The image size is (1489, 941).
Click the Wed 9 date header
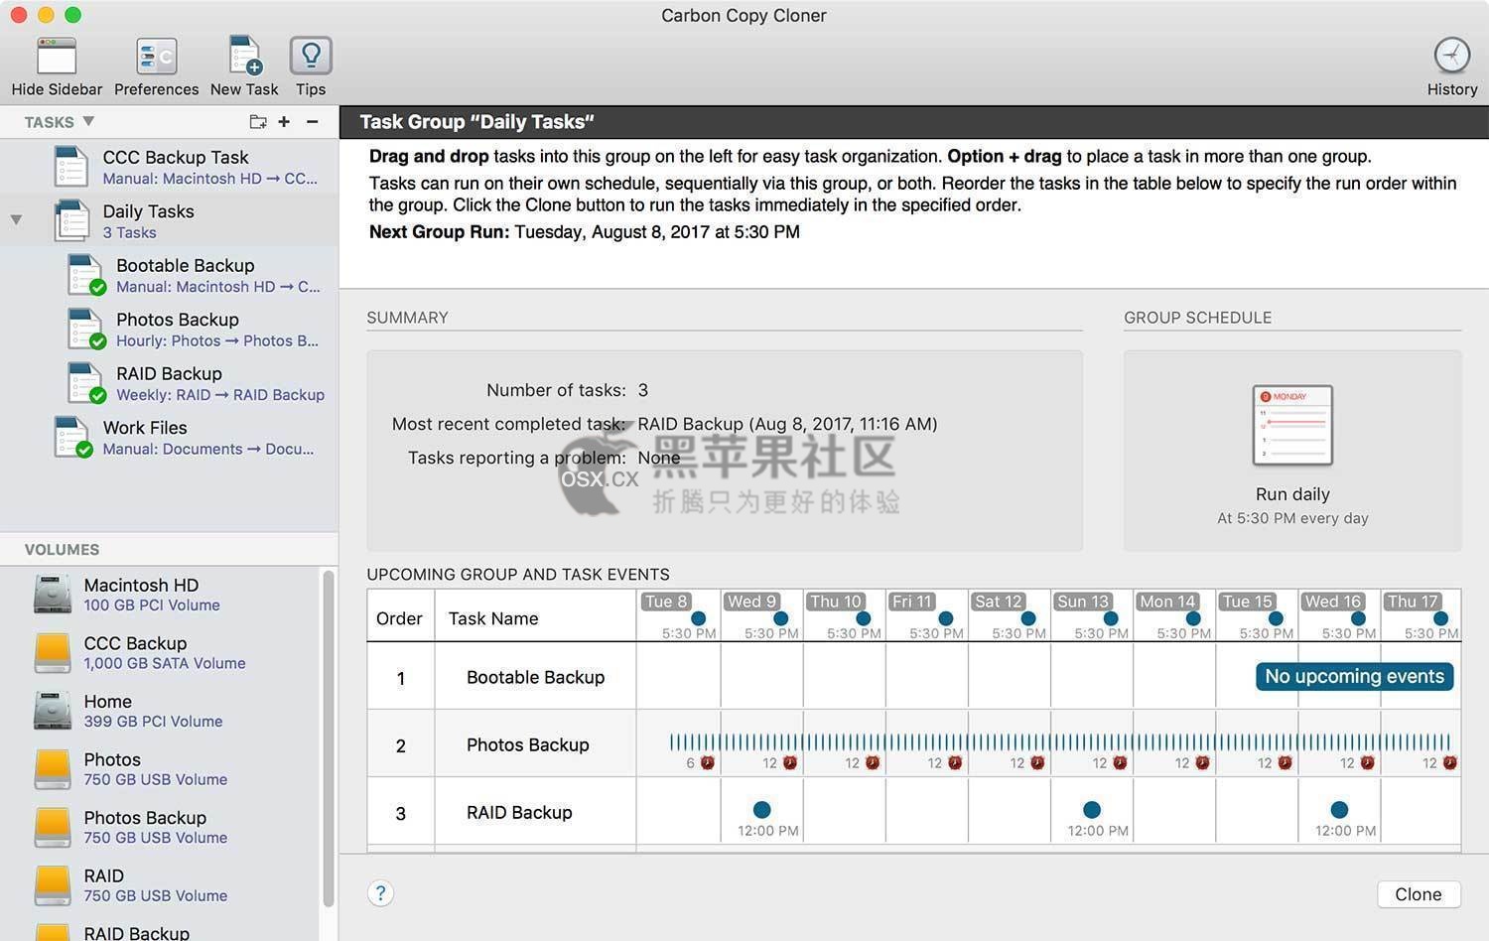click(x=751, y=602)
